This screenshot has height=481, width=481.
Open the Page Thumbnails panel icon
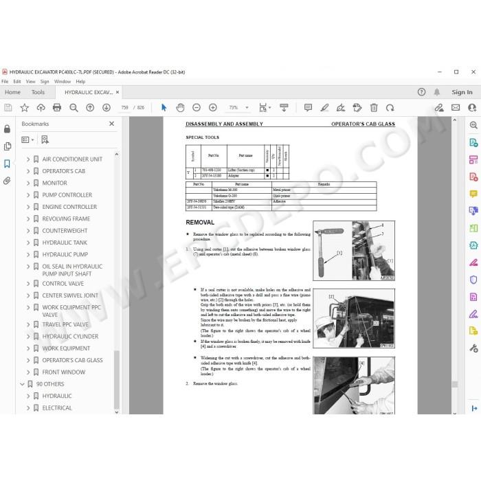click(x=7, y=146)
